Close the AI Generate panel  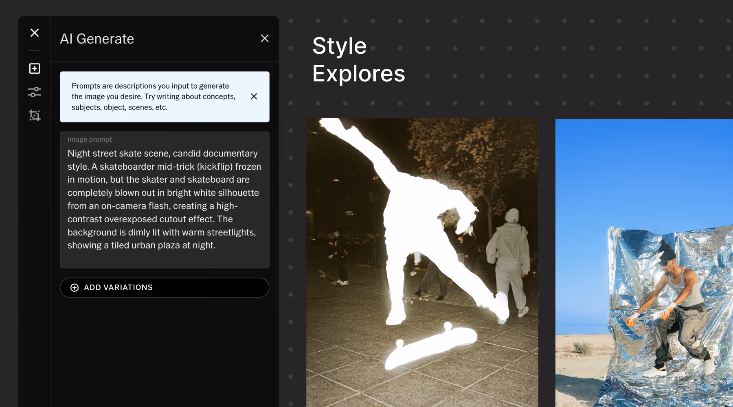(x=265, y=38)
